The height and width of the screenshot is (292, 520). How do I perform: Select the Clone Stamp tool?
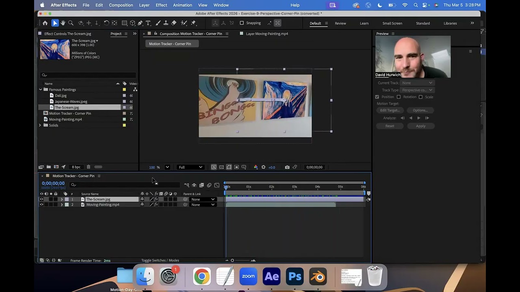click(166, 23)
